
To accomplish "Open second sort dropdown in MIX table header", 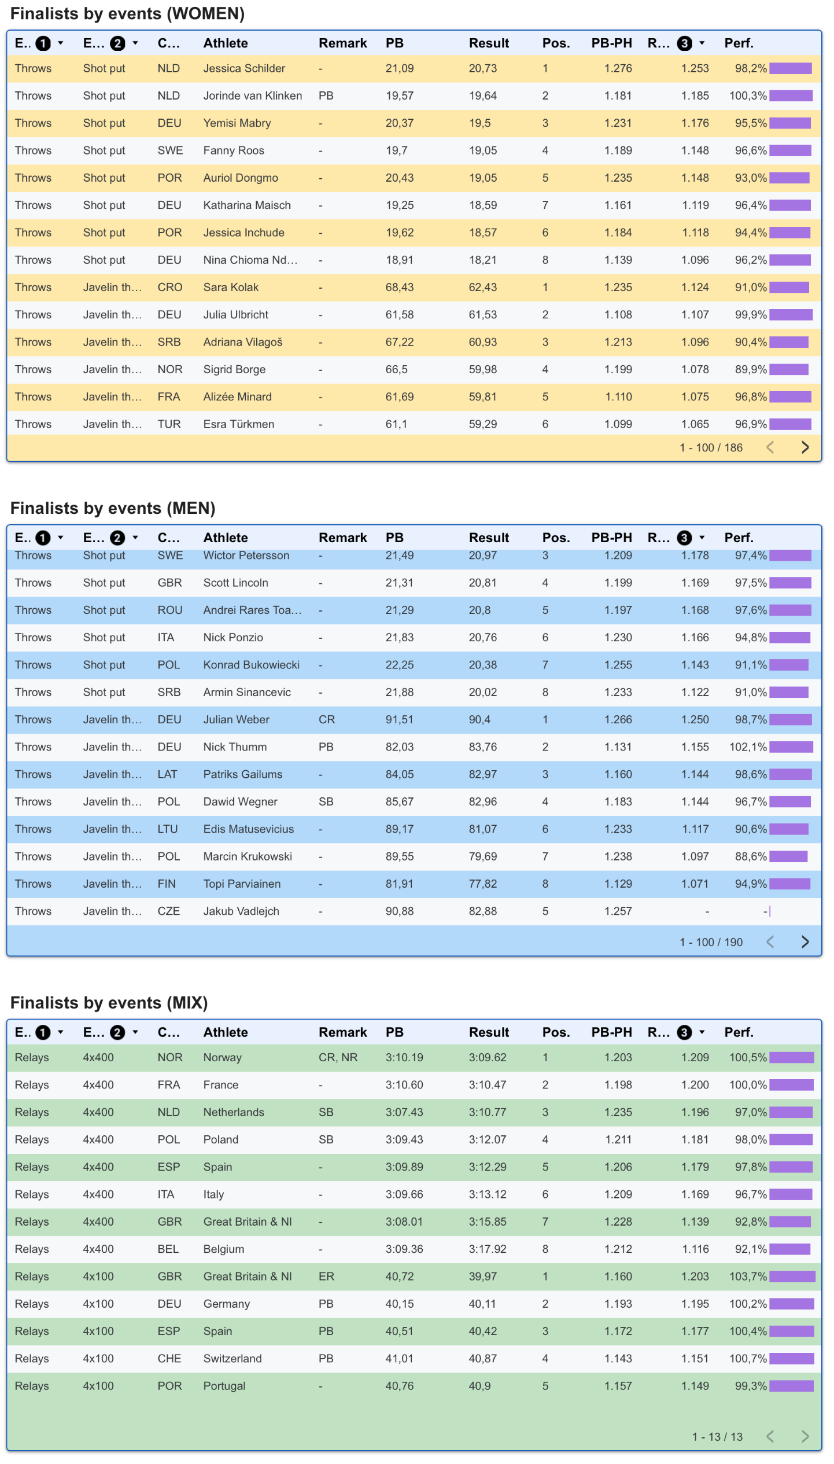I will (135, 1033).
